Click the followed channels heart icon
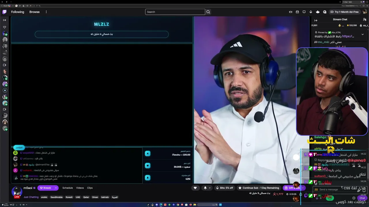This screenshot has height=207, width=369. tap(4, 27)
